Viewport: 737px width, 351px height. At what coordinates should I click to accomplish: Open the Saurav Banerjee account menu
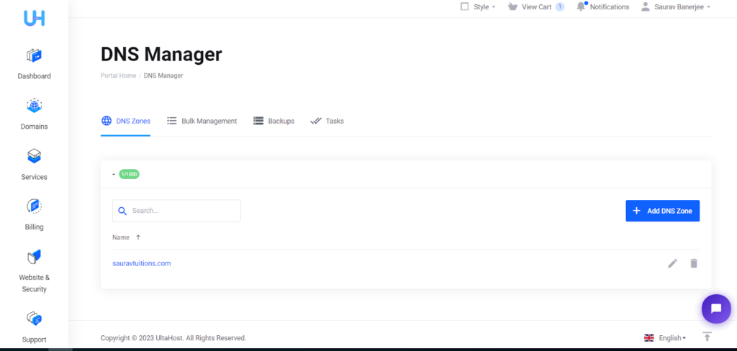point(676,6)
